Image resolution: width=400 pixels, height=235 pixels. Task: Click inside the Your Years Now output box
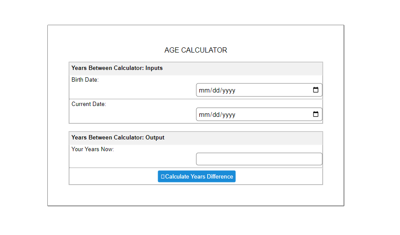pos(259,159)
